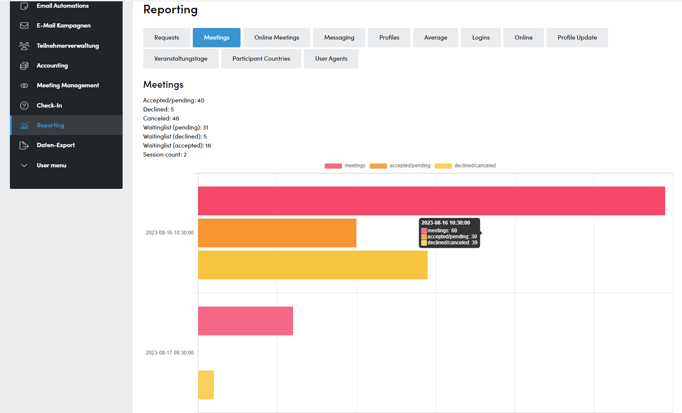Open the Participant Countries report
Image resolution: width=682 pixels, height=413 pixels.
click(261, 59)
